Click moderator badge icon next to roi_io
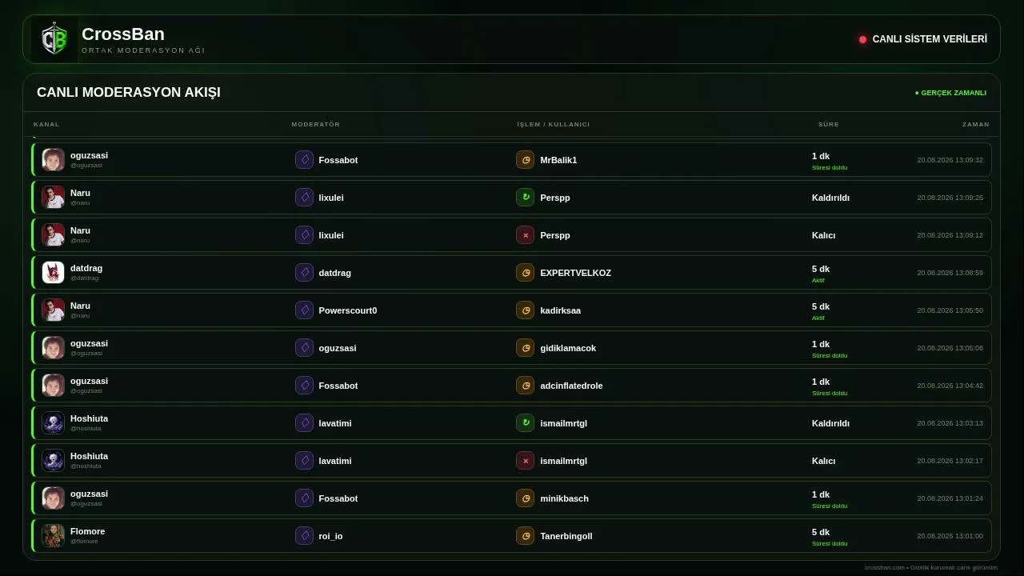This screenshot has width=1024, height=576. (x=304, y=536)
